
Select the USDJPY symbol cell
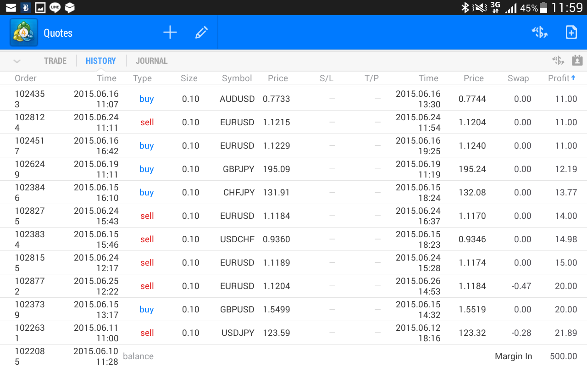tap(238, 333)
